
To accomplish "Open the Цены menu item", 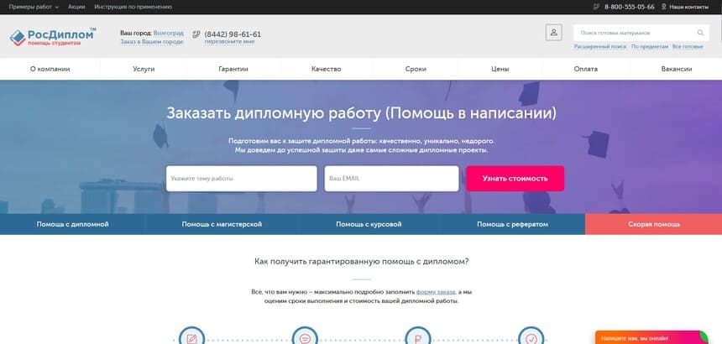I will tap(500, 69).
